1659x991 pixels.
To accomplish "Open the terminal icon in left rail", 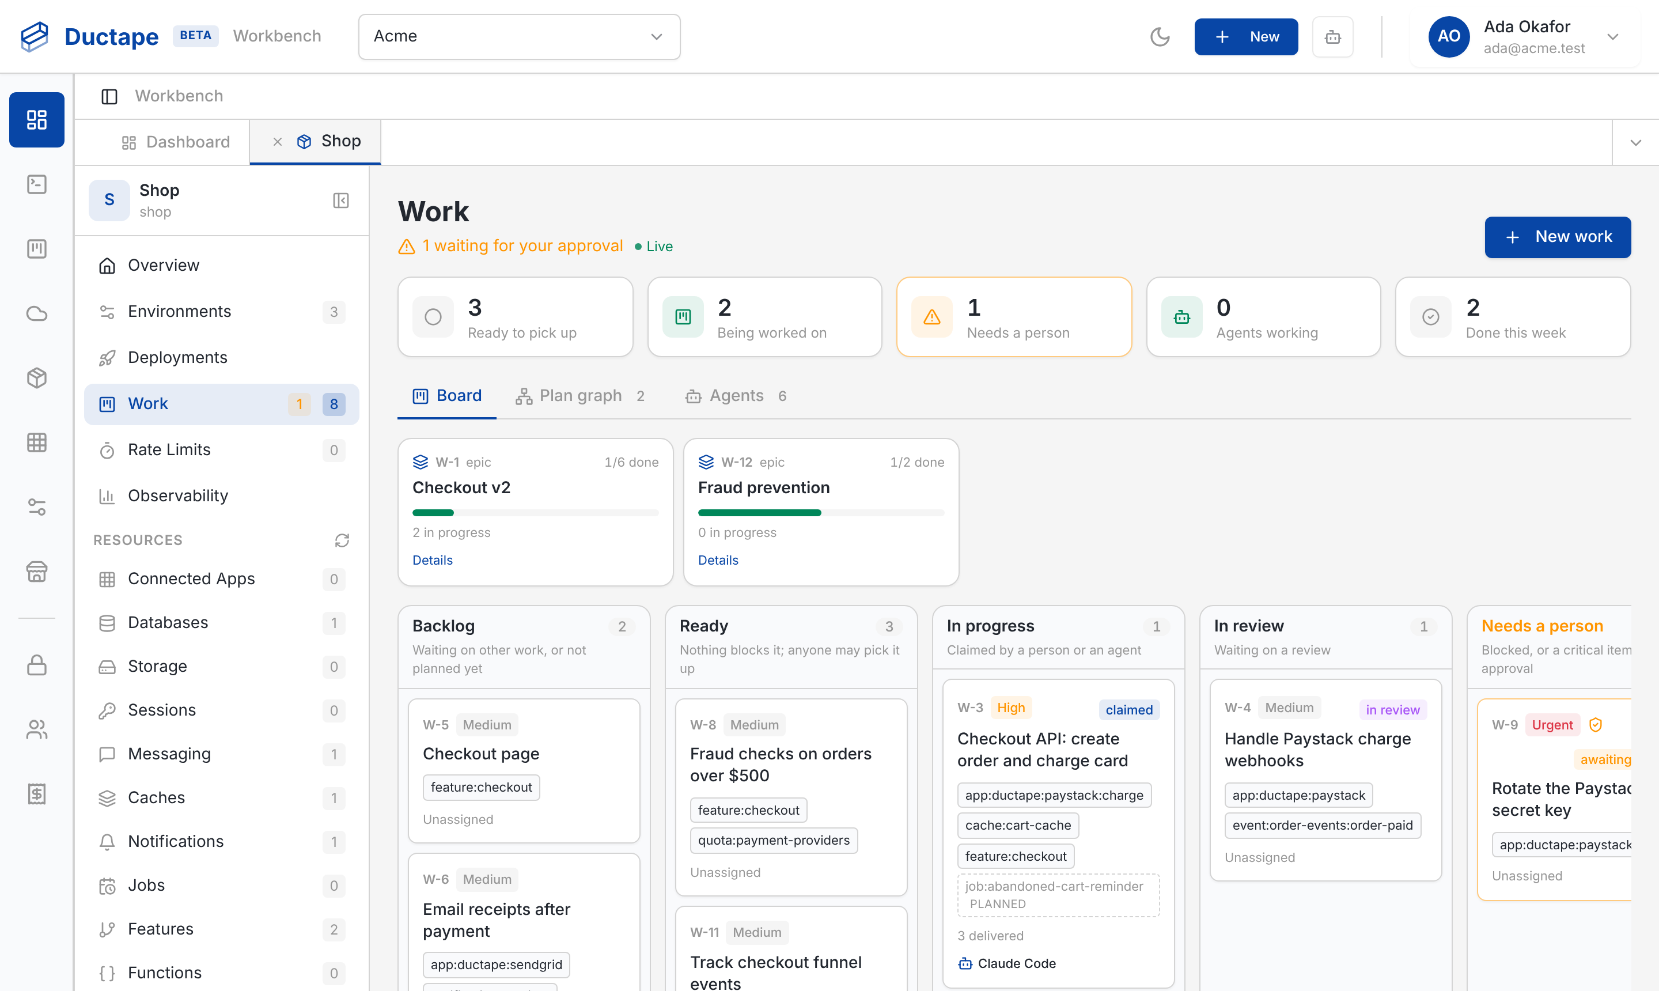I will pyautogui.click(x=37, y=184).
